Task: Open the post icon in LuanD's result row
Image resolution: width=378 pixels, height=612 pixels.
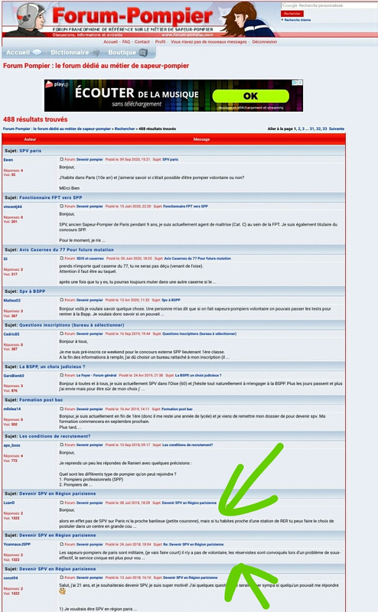Action: pyautogui.click(x=61, y=503)
